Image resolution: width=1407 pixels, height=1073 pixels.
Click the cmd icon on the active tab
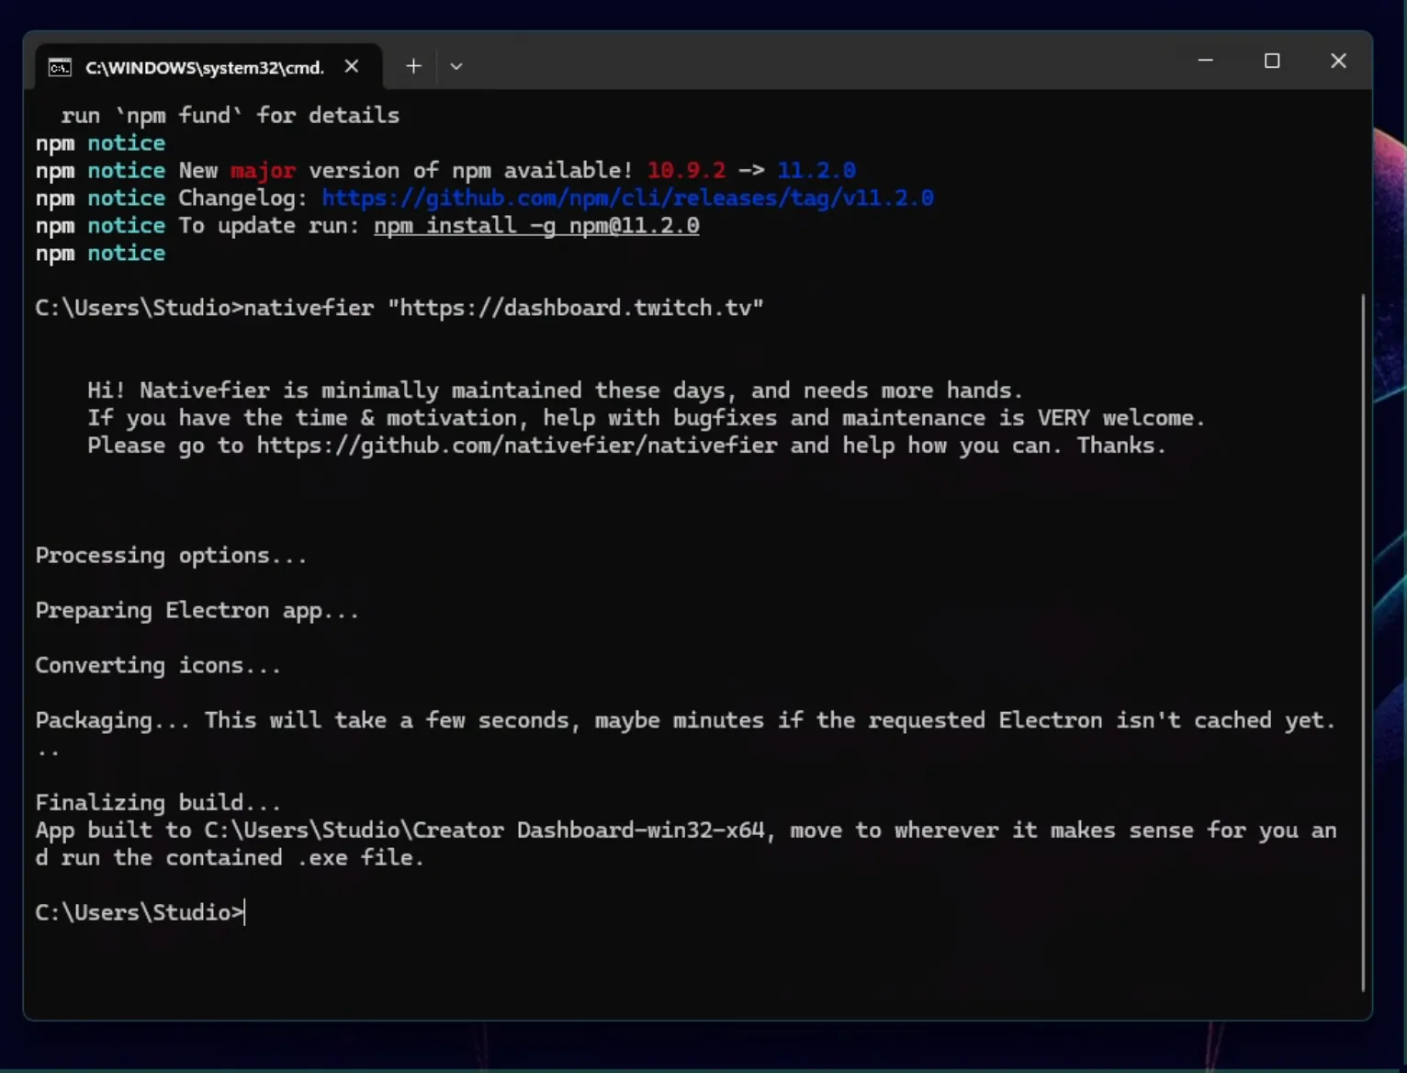click(x=59, y=67)
